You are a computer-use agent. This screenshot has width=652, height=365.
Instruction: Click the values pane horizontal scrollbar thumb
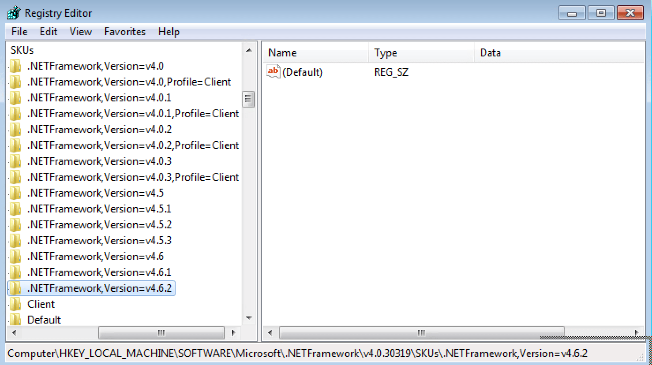tap(421, 333)
